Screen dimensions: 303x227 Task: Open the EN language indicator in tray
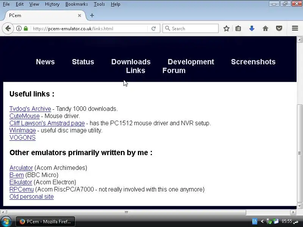click(255, 221)
